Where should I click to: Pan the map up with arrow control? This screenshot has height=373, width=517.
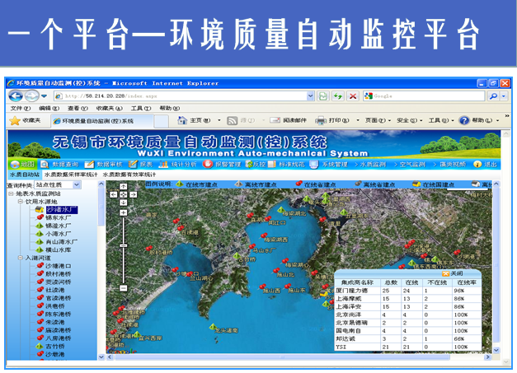pyautogui.click(x=123, y=186)
